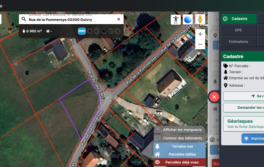This screenshot has height=167, width=264.
Task: Open Street View with the pegman icon
Action: [200, 20]
